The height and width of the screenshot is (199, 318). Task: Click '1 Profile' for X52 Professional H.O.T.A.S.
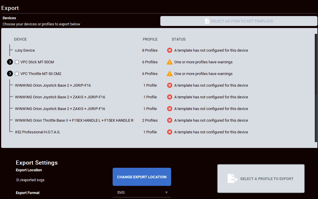[150, 132]
